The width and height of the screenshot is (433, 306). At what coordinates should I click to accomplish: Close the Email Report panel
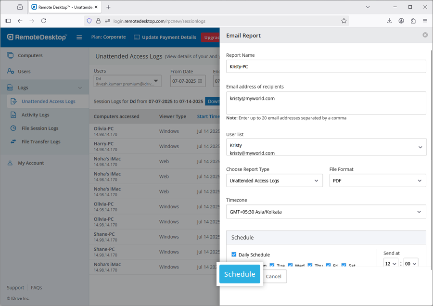(x=425, y=35)
